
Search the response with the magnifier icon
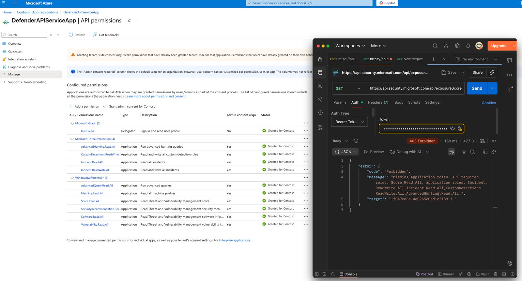click(472, 152)
